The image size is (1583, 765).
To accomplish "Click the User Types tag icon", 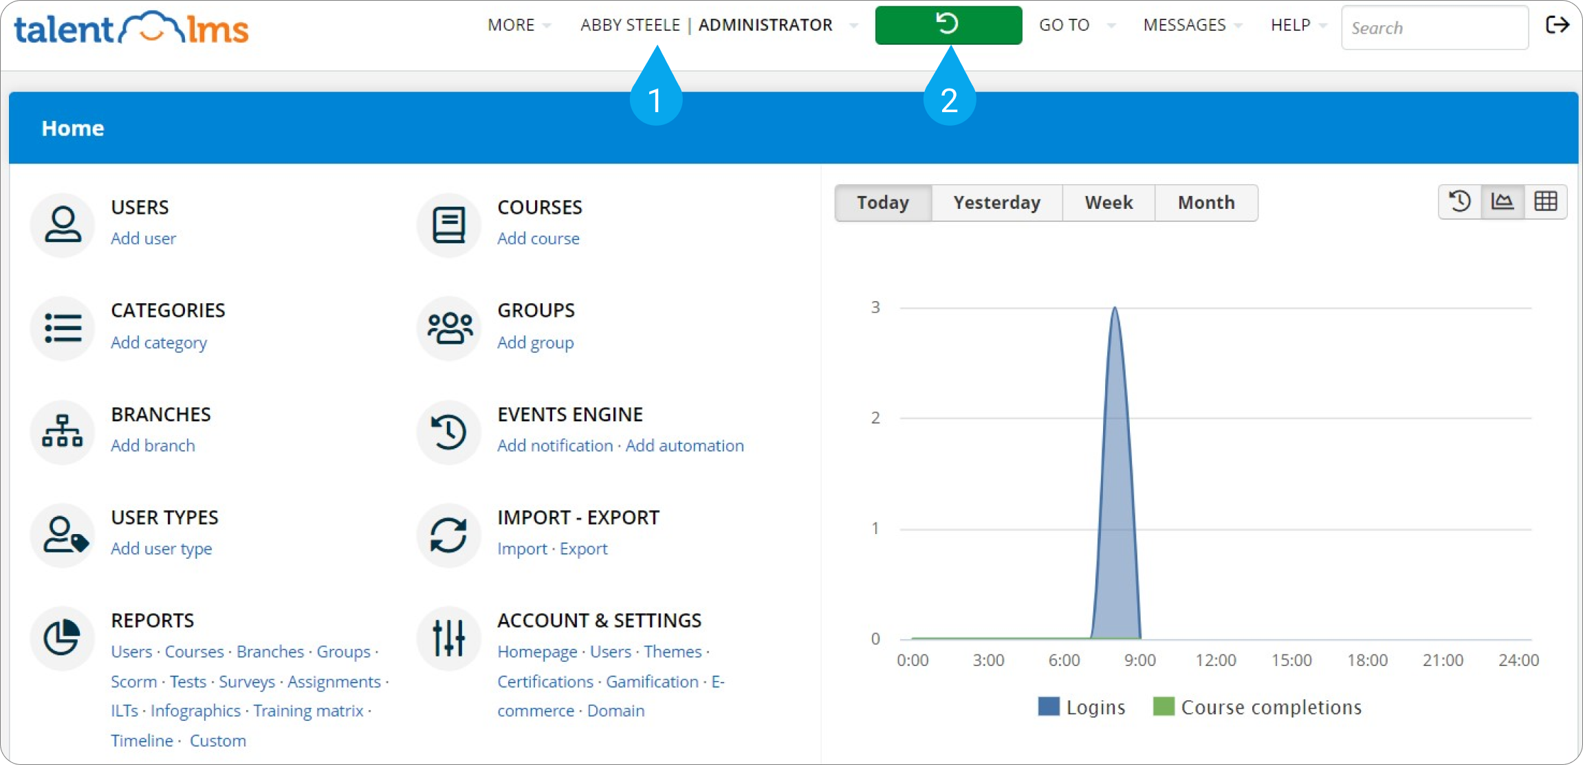I will pos(63,535).
